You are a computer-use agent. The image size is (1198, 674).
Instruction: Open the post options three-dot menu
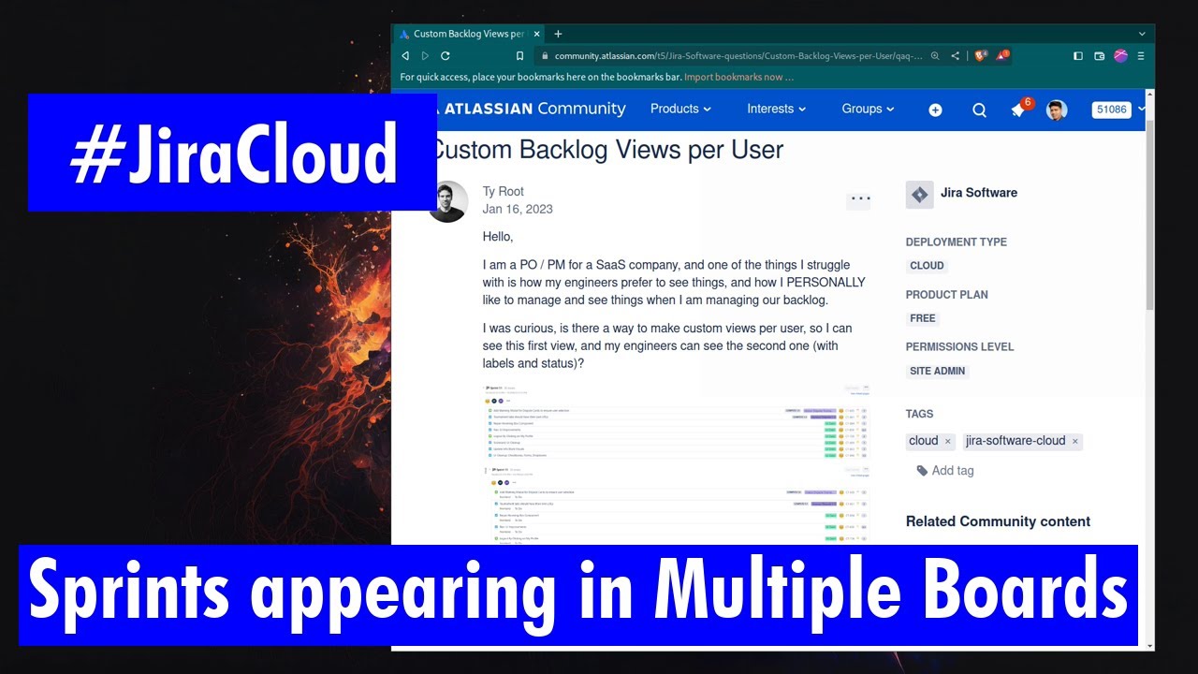859,199
